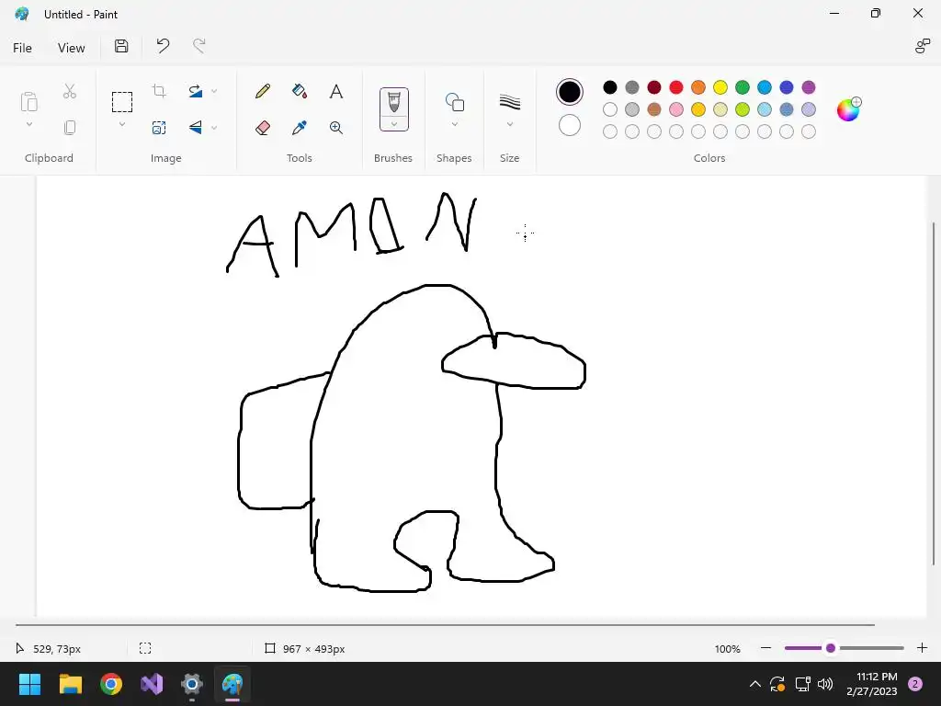Pick the brown color swatch

tap(654, 109)
